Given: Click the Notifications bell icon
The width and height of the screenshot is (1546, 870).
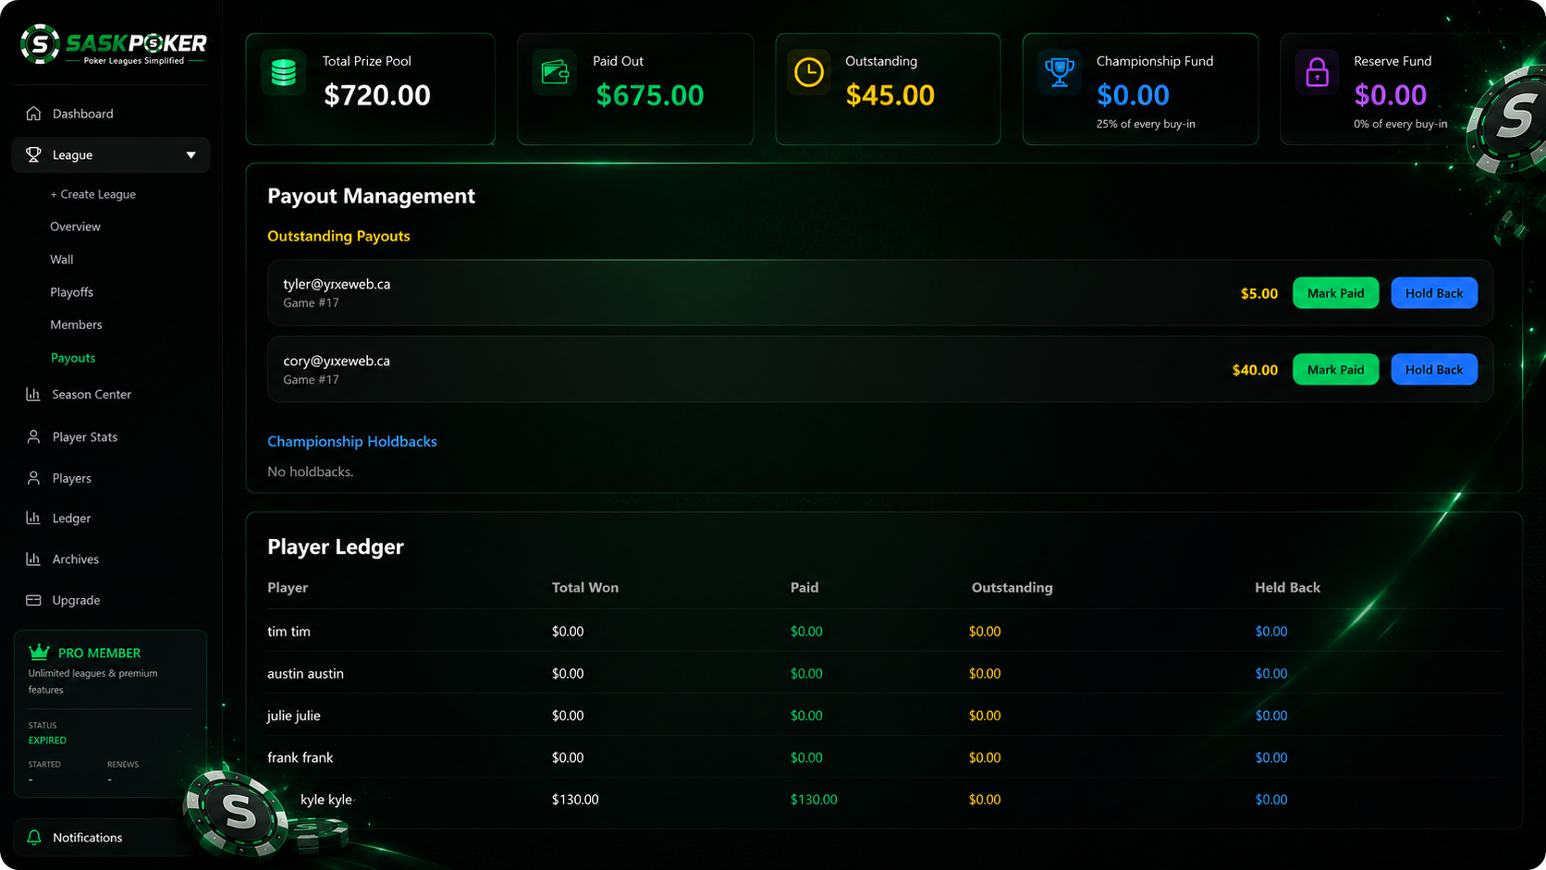Looking at the screenshot, I should [x=34, y=838].
